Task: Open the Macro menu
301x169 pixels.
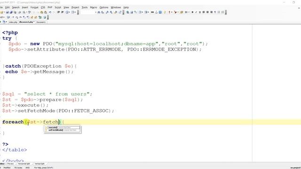Action: tap(94, 8)
